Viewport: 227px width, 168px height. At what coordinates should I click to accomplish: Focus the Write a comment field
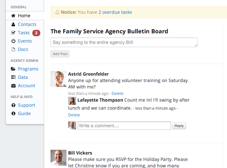tap(124, 126)
